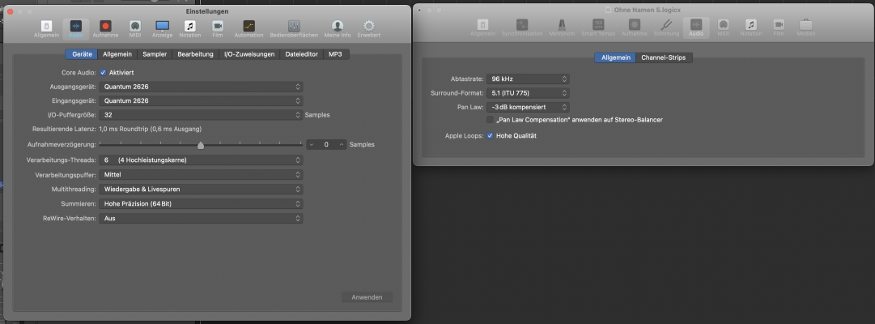Select the Anzeige display icon
The width and height of the screenshot is (875, 324).
(x=163, y=28)
